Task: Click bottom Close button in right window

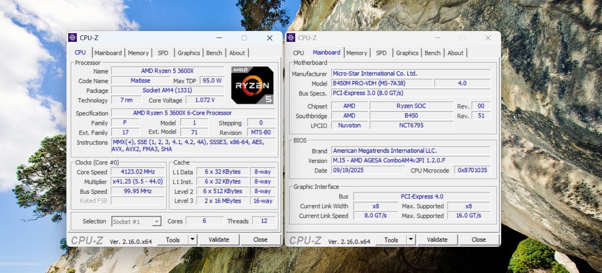Action: [x=479, y=240]
